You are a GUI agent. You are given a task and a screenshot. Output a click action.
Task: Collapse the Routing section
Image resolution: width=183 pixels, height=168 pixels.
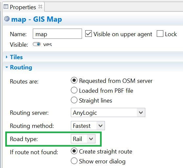point(7,67)
